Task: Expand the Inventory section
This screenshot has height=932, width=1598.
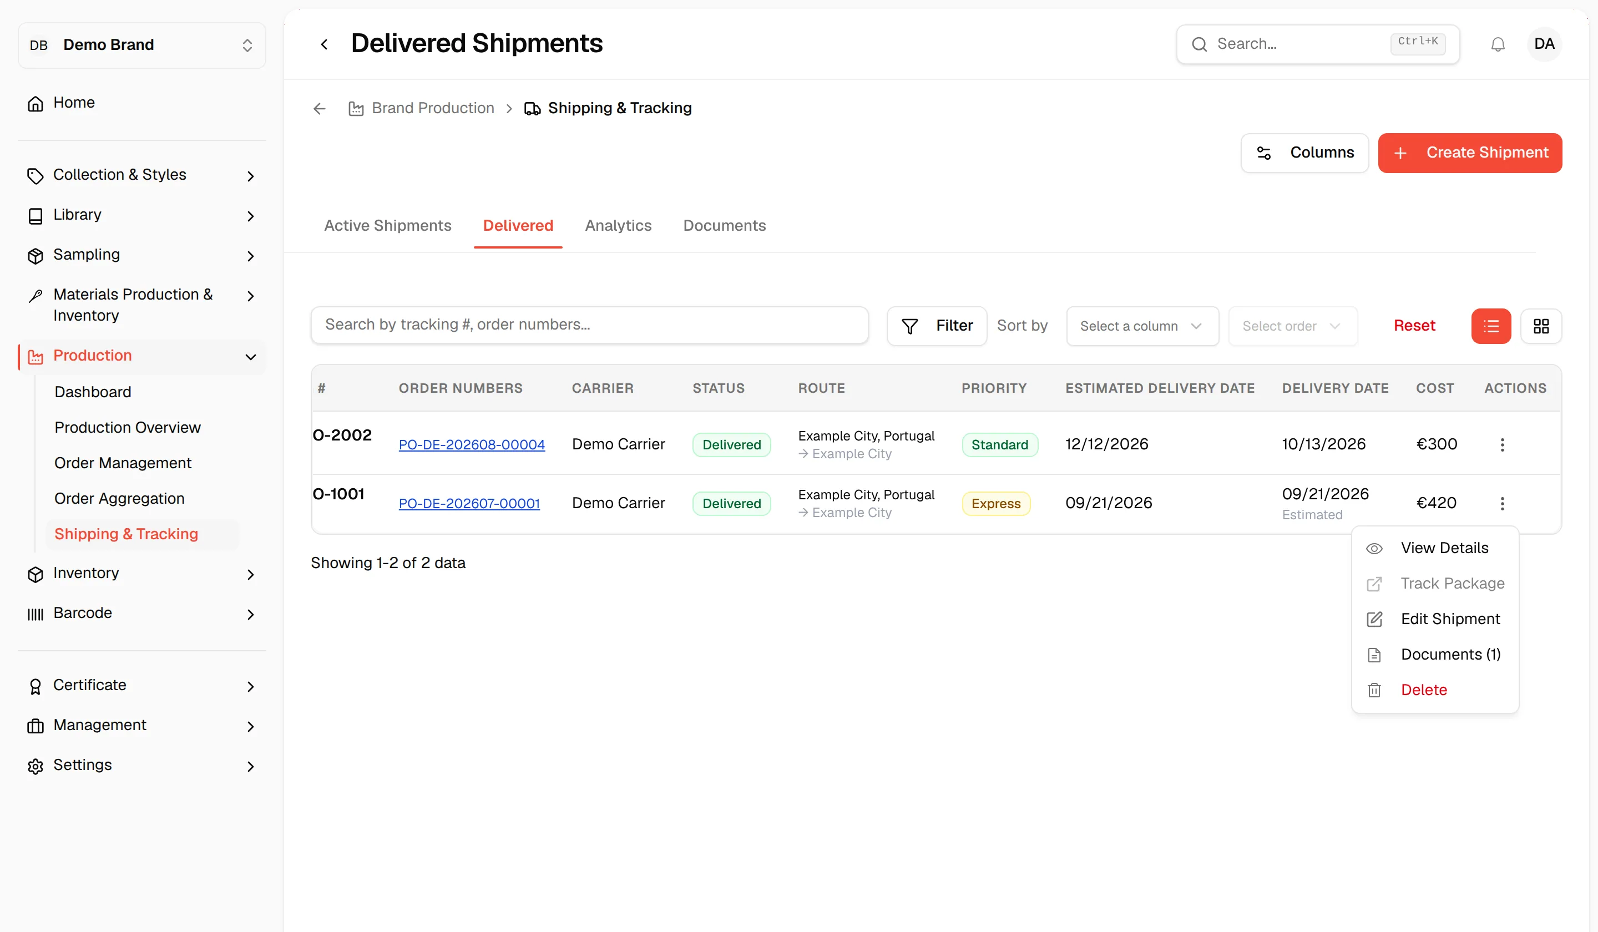Action: tap(250, 574)
